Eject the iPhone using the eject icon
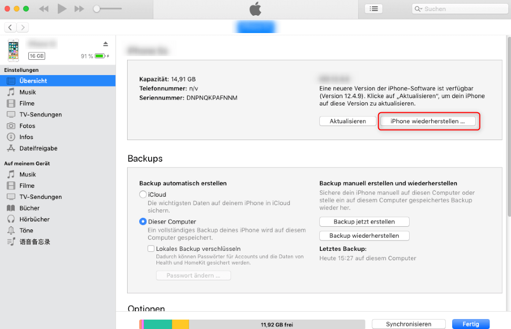The image size is (511, 329). (x=105, y=44)
